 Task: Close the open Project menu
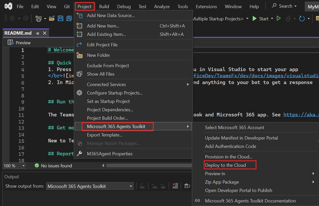[84, 6]
